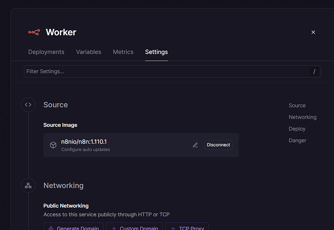Edit source image with pencil icon
Viewport: 334px width, 230px height.
[x=196, y=145]
